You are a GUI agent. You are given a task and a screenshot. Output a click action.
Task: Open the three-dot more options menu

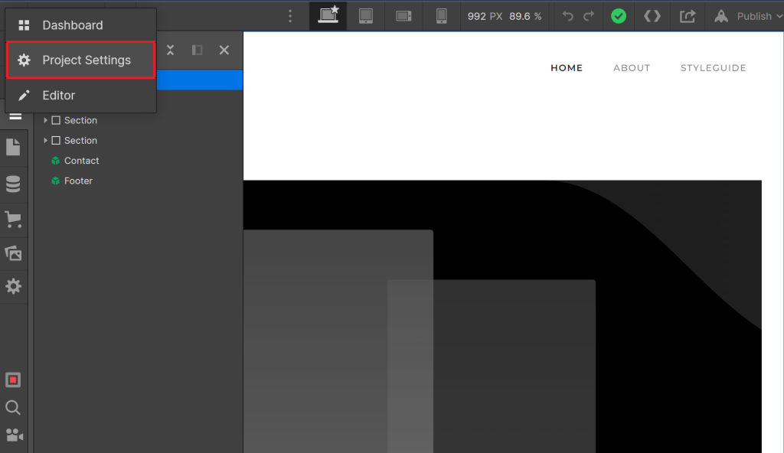(290, 17)
